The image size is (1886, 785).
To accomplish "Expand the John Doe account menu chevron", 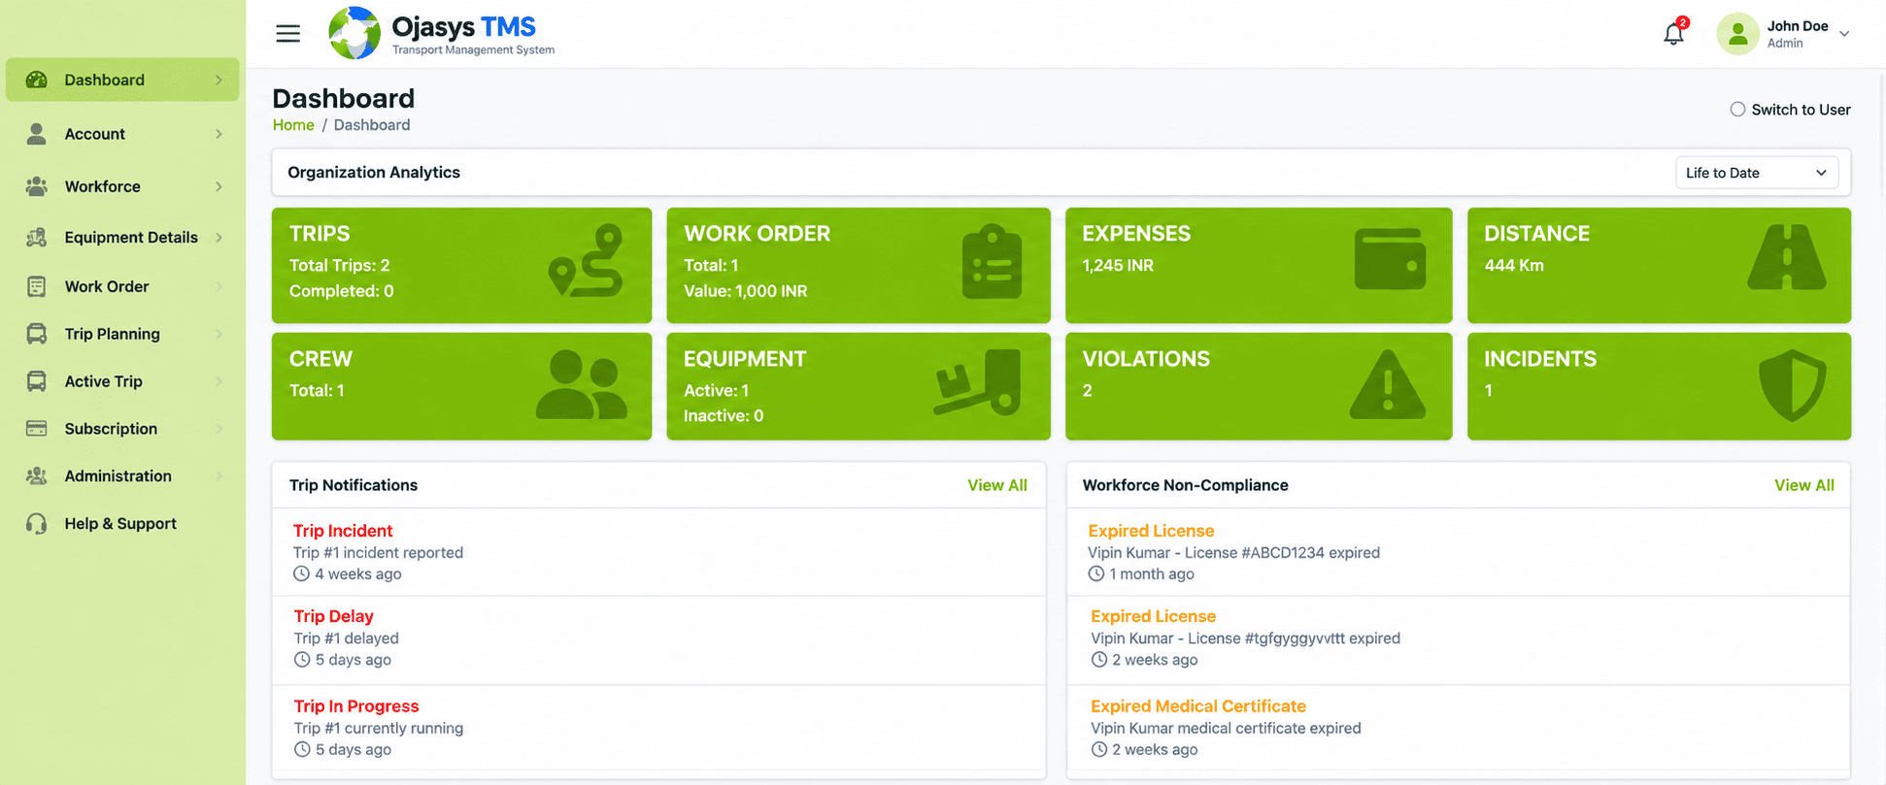I will [x=1844, y=34].
